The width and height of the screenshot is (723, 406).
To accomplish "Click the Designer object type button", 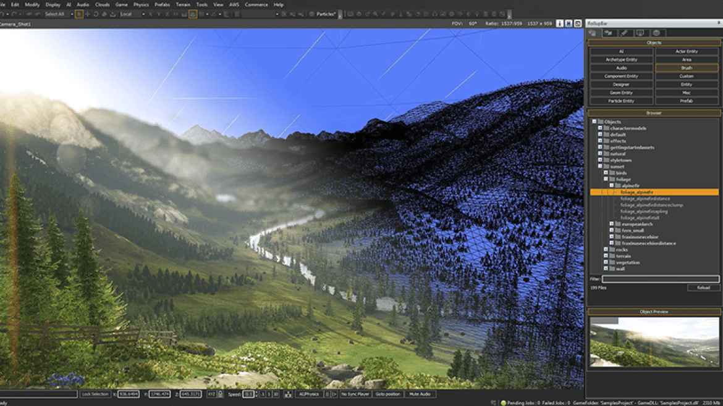I will coord(621,85).
